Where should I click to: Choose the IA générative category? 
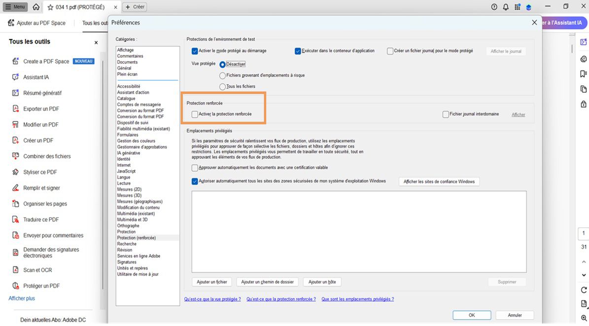tap(129, 153)
